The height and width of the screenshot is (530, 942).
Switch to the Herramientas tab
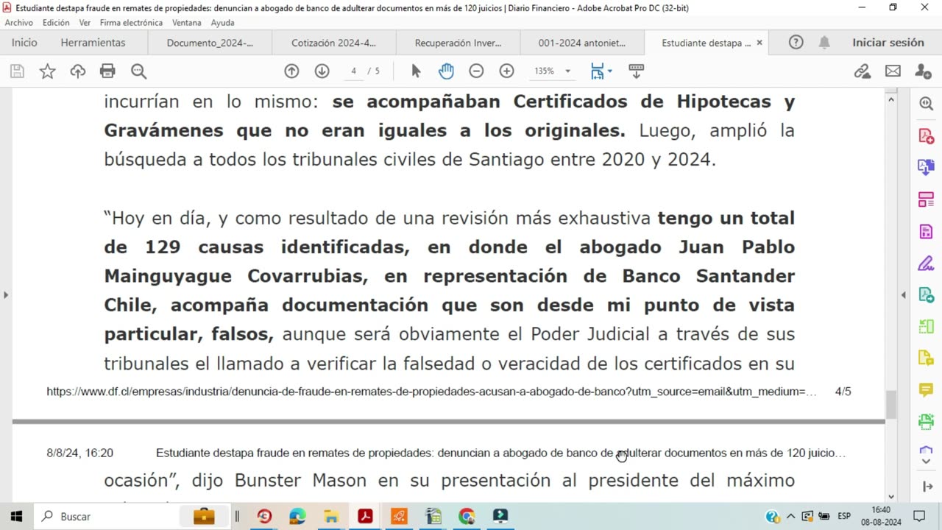pos(93,43)
